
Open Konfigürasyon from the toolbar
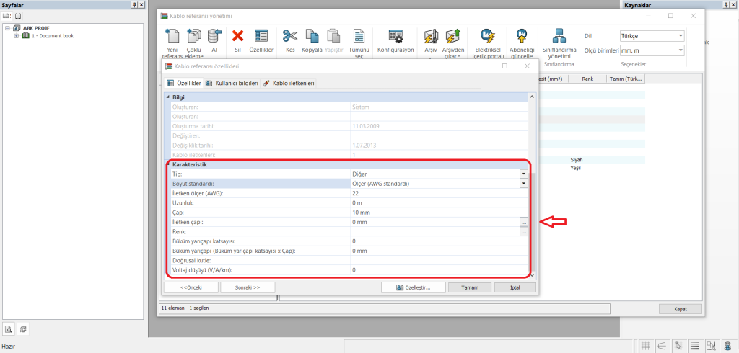pyautogui.click(x=395, y=36)
